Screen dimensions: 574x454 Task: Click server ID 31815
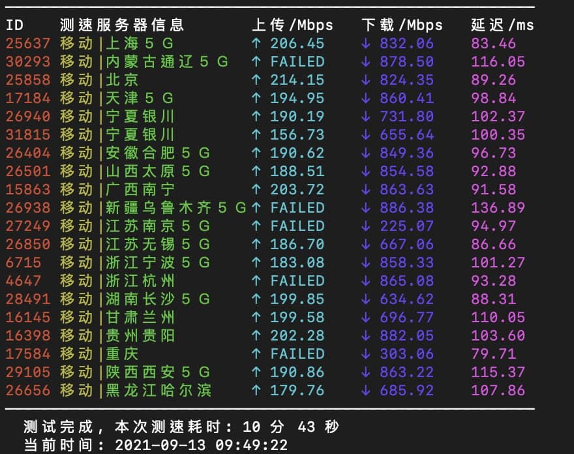(27, 135)
